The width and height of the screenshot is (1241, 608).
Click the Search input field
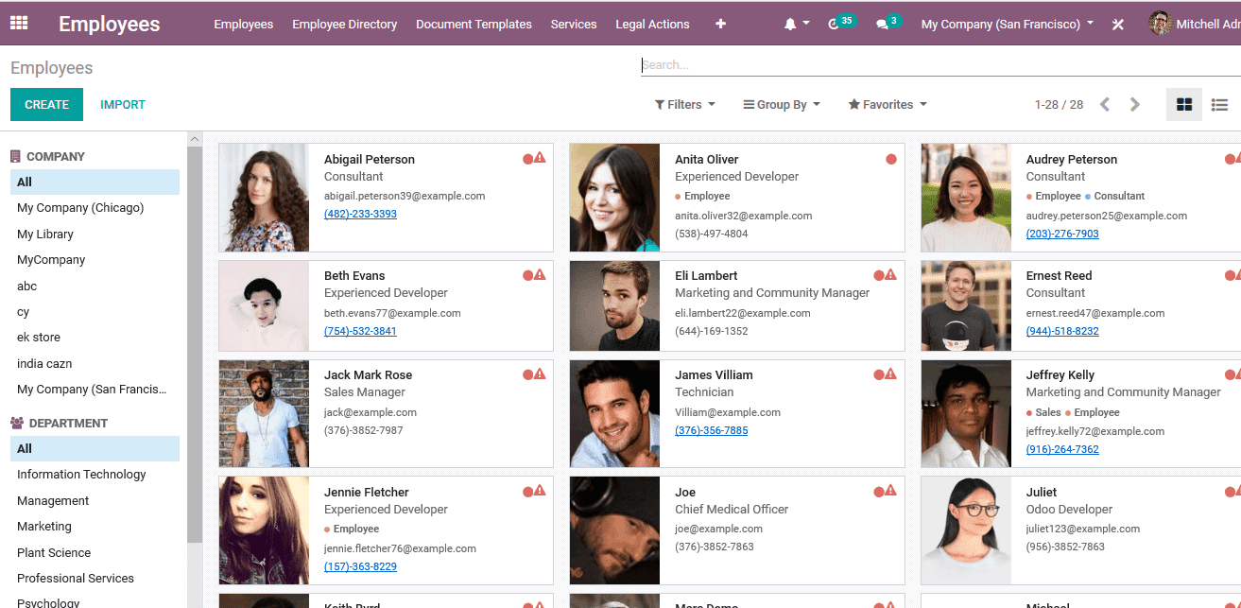coord(940,65)
